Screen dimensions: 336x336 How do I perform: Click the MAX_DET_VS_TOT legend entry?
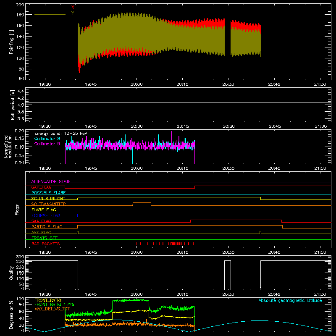(x=52, y=309)
